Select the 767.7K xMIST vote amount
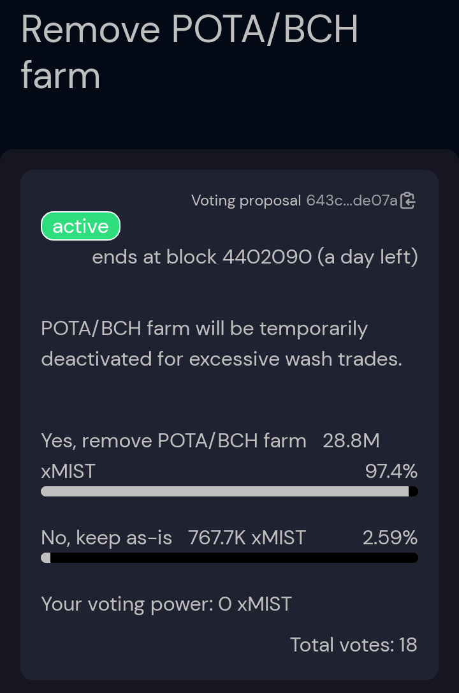Screen dimensions: 459x693 247,538
